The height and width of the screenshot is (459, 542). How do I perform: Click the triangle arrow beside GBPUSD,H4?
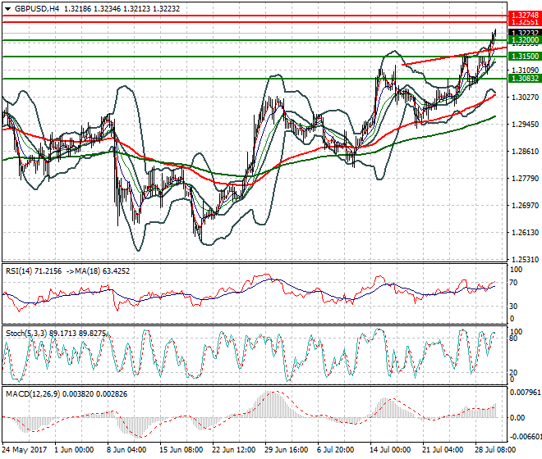7,9
